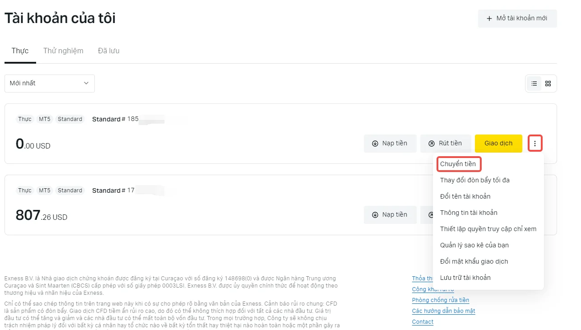Click Nạp tiền for account 185
Screen dimensions: 581x330
(x=390, y=144)
